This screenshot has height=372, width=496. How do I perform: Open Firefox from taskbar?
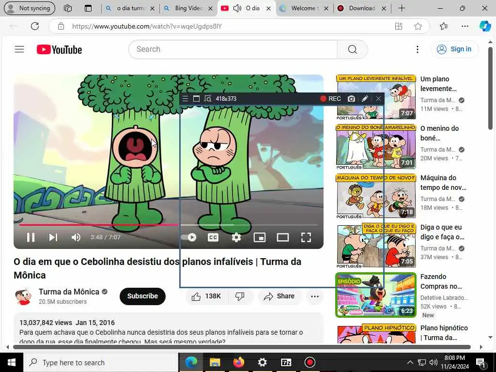click(238, 362)
